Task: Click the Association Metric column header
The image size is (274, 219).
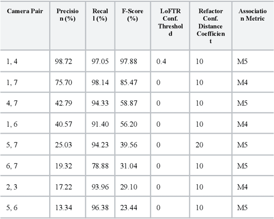Action: point(253,15)
